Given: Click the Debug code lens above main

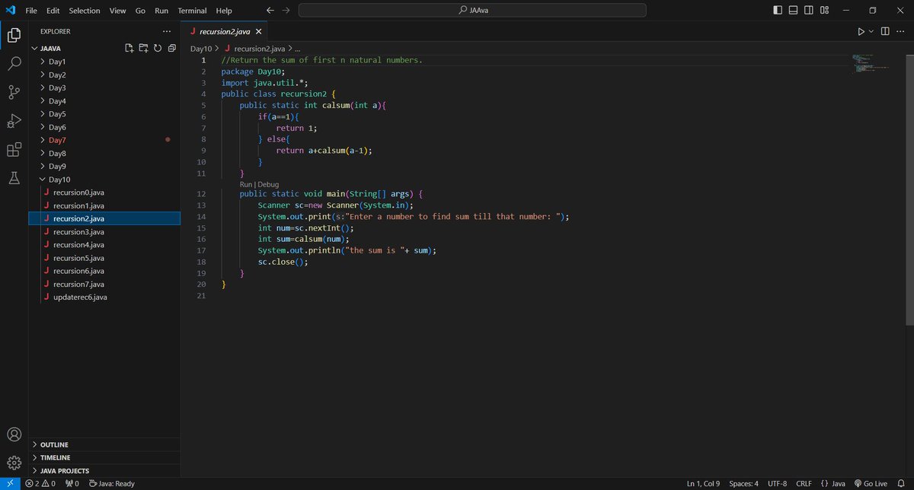Looking at the screenshot, I should coord(268,184).
